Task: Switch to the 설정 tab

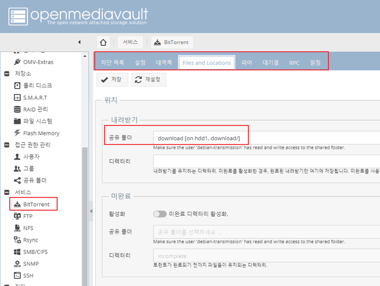Action: pyautogui.click(x=140, y=63)
